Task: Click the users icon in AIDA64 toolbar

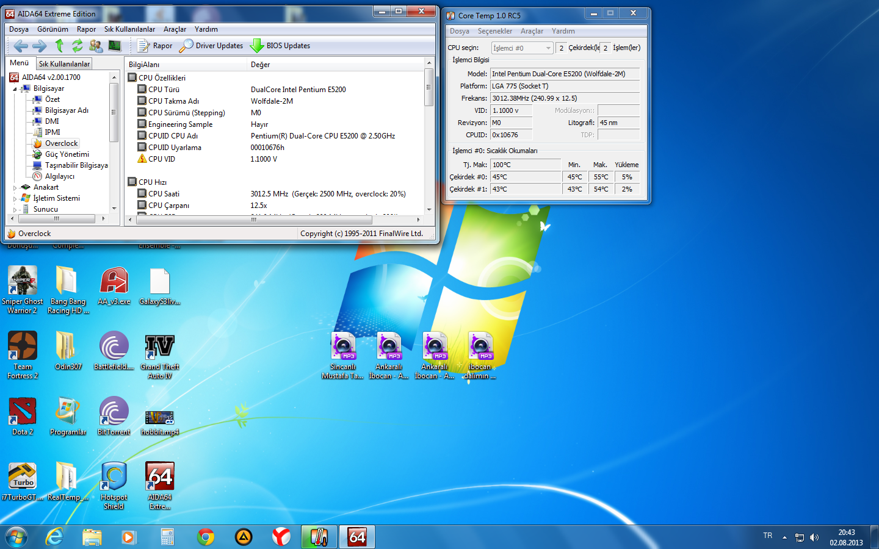Action: (96, 46)
